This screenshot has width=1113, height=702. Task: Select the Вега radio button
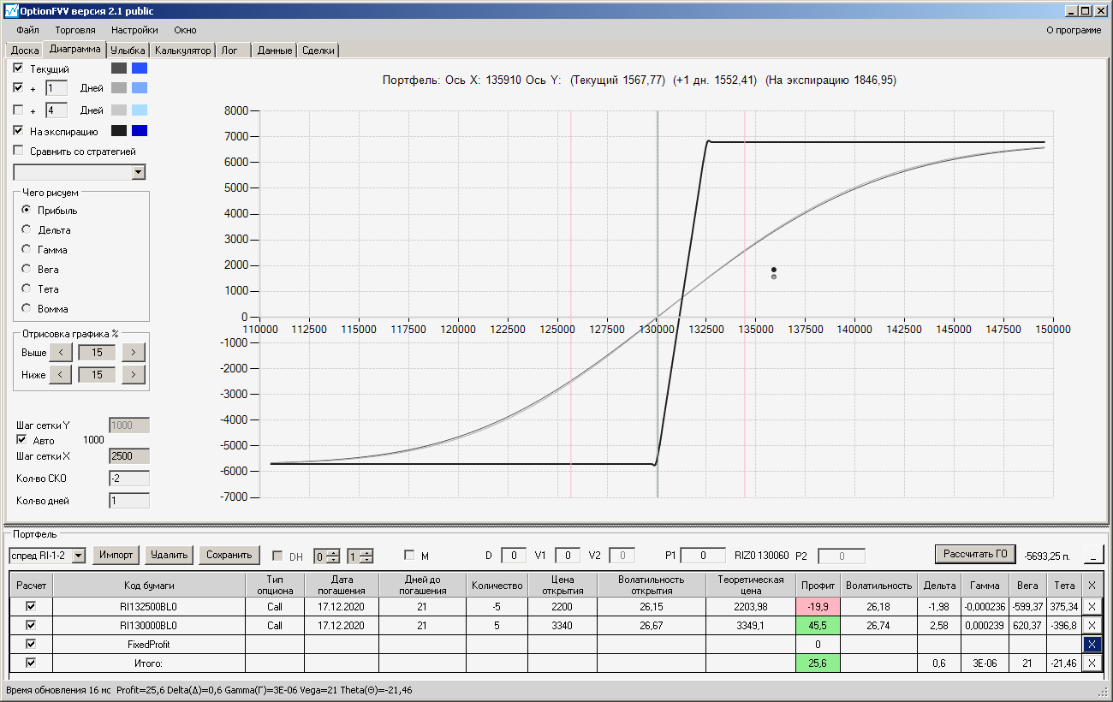pyautogui.click(x=27, y=269)
